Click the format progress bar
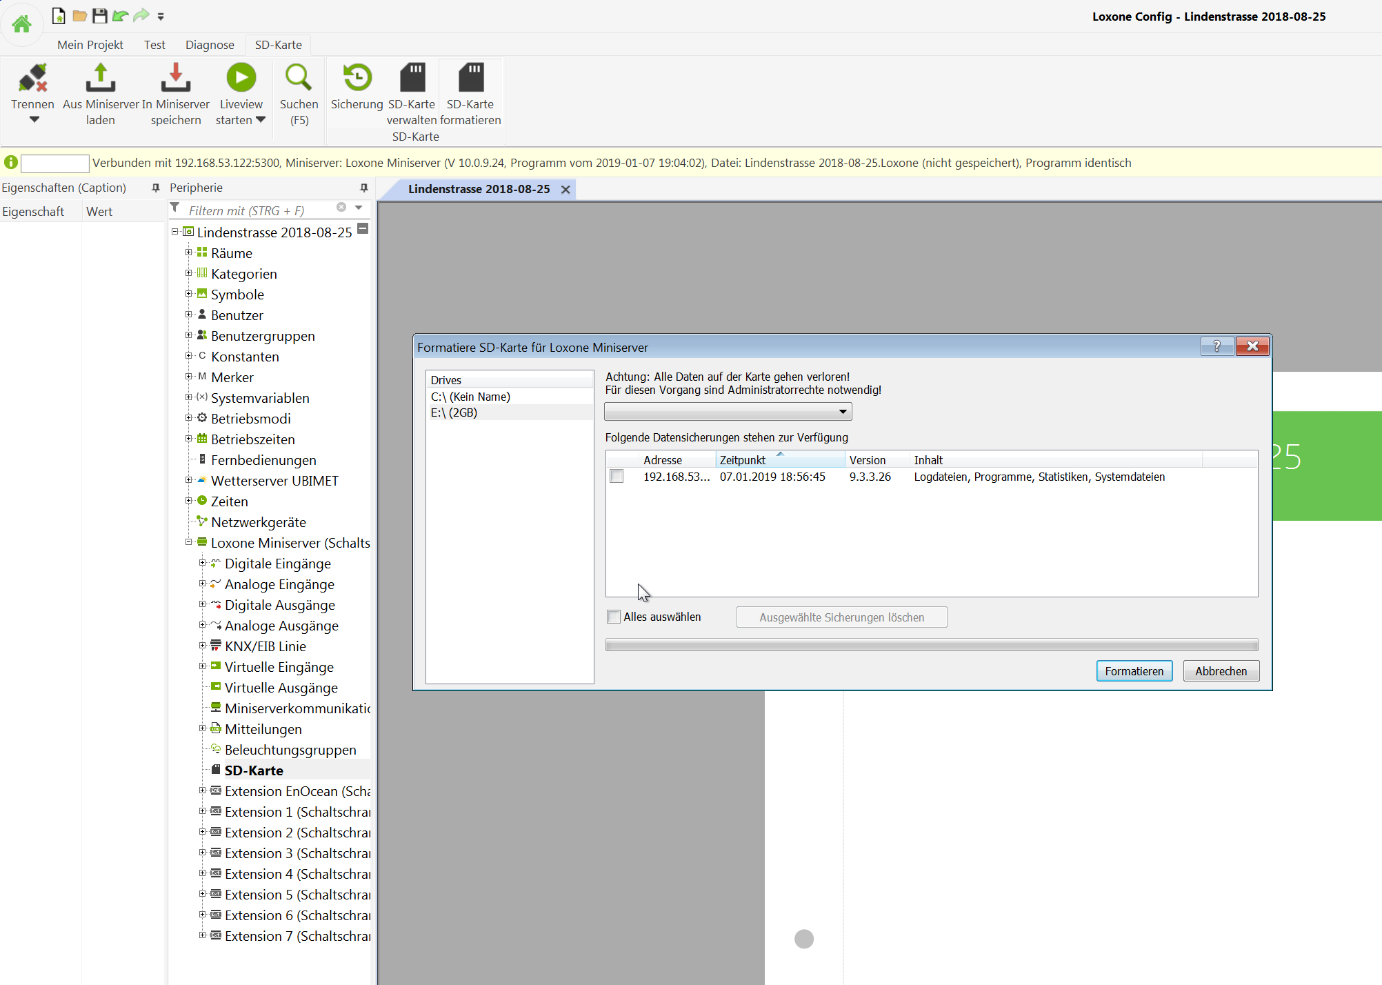Screen dimensions: 1382x985 pyautogui.click(x=932, y=645)
